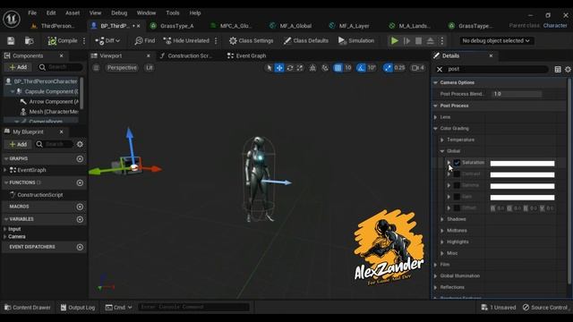The image size is (573, 322).
Task: Click the Eject from player icon
Action: tap(431, 40)
